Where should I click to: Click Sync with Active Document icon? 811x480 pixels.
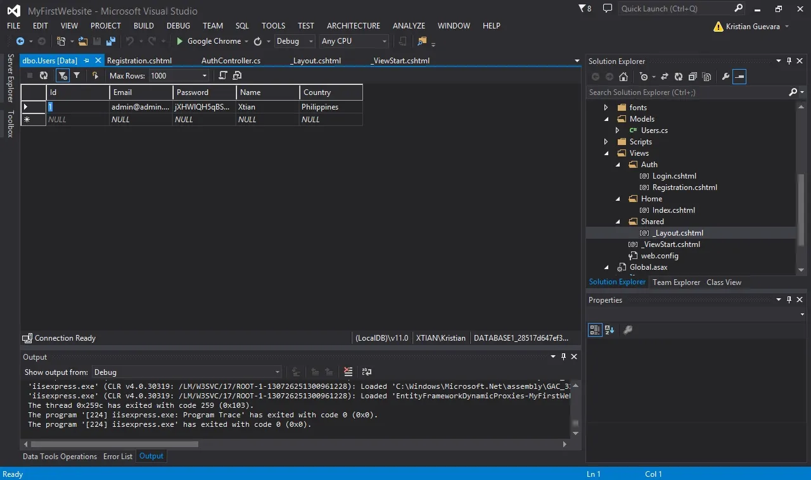click(665, 77)
